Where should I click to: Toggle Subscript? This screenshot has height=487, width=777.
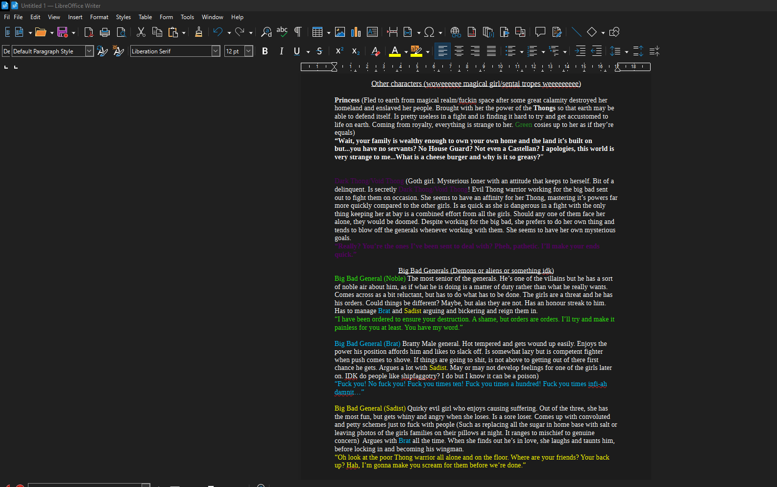point(356,51)
